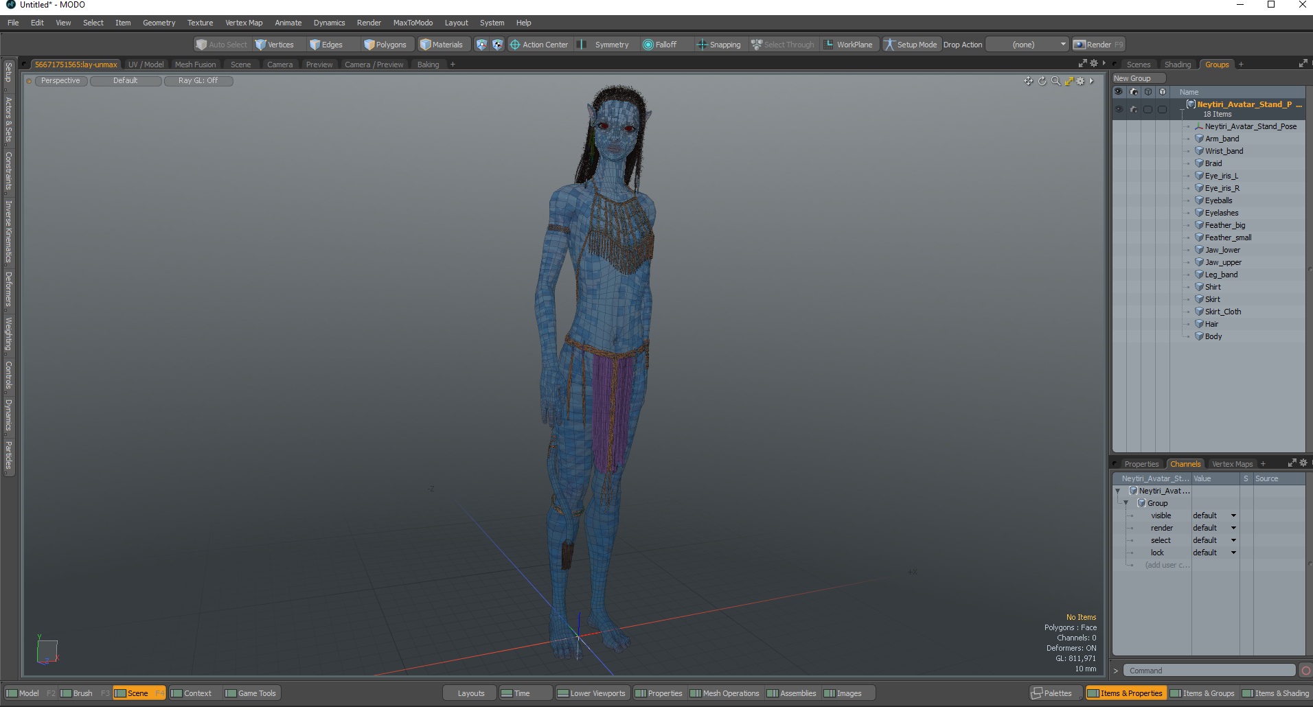
Task: Toggle Select Through option
Action: coord(783,45)
